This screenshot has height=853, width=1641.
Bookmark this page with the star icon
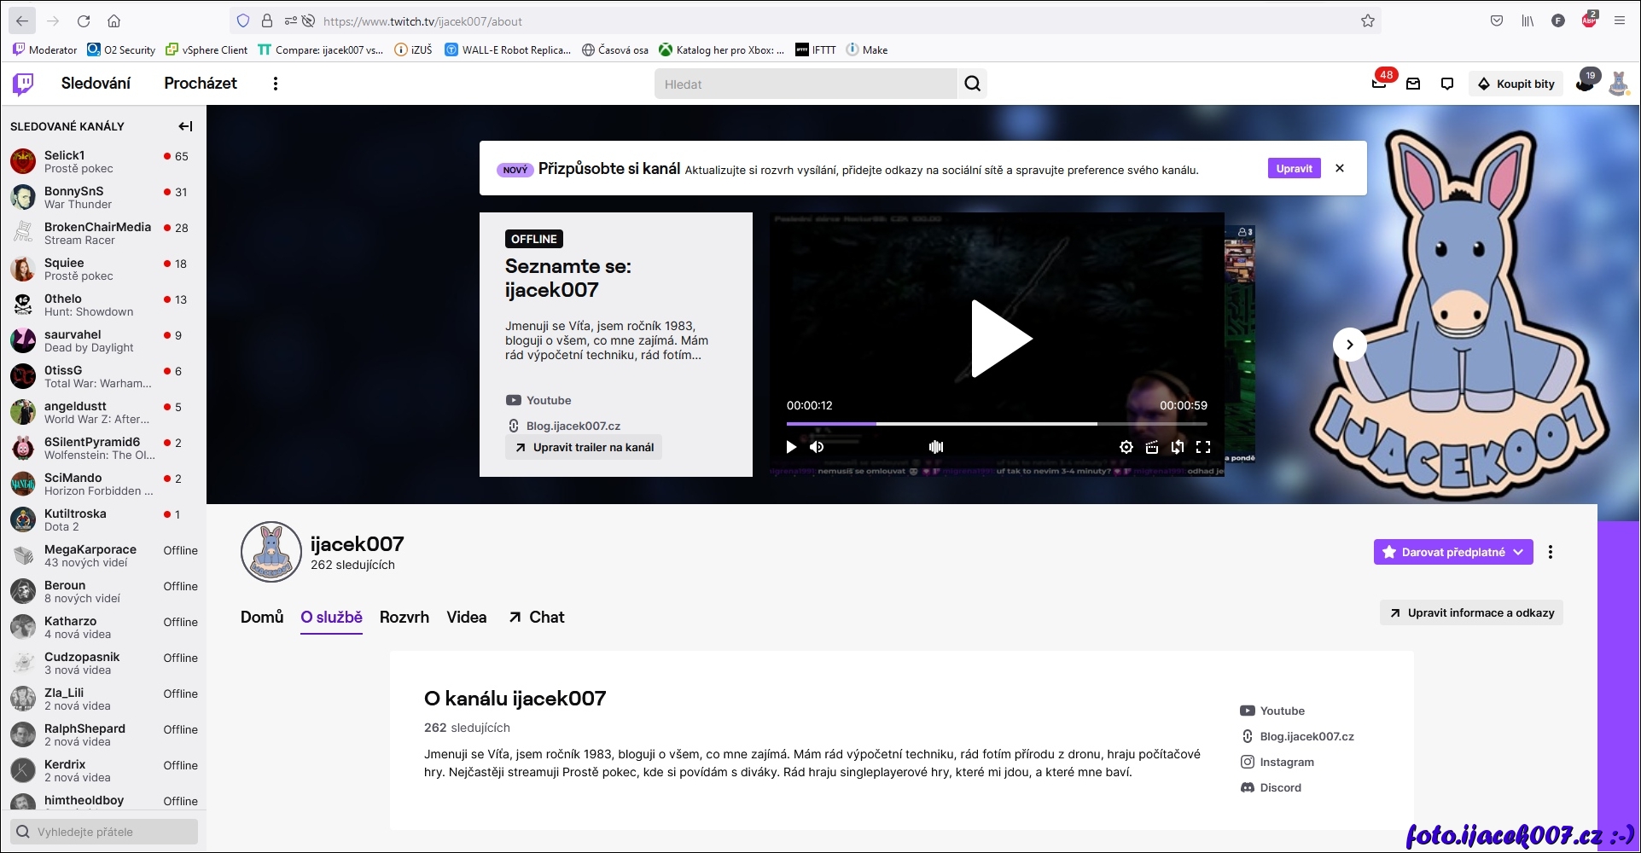pyautogui.click(x=1368, y=21)
